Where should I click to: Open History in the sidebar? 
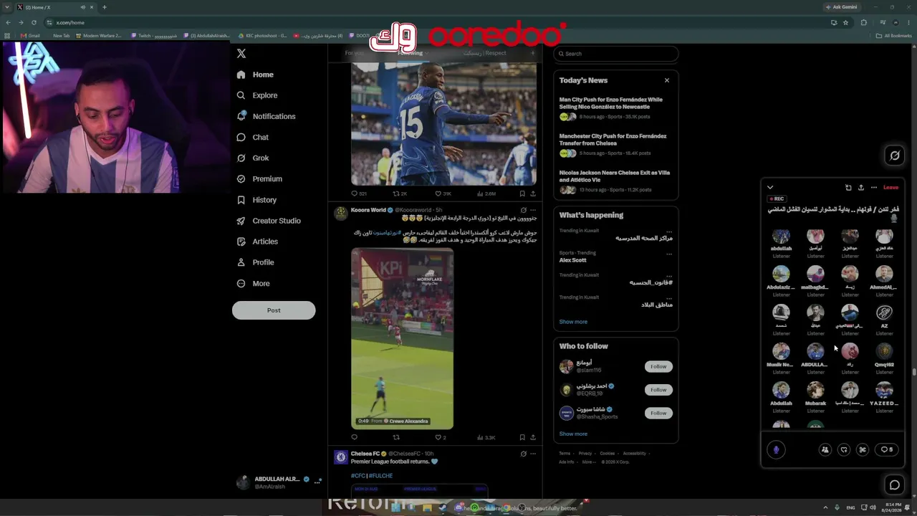[x=256, y=200]
